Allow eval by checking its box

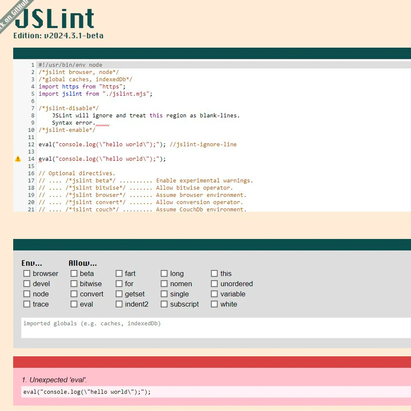(74, 304)
